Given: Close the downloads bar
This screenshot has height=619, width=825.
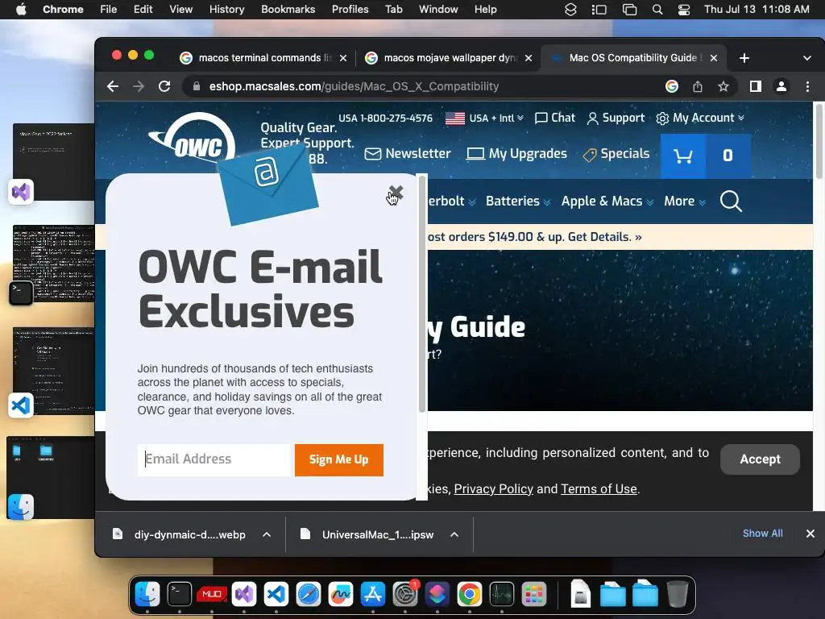Looking at the screenshot, I should 810,534.
